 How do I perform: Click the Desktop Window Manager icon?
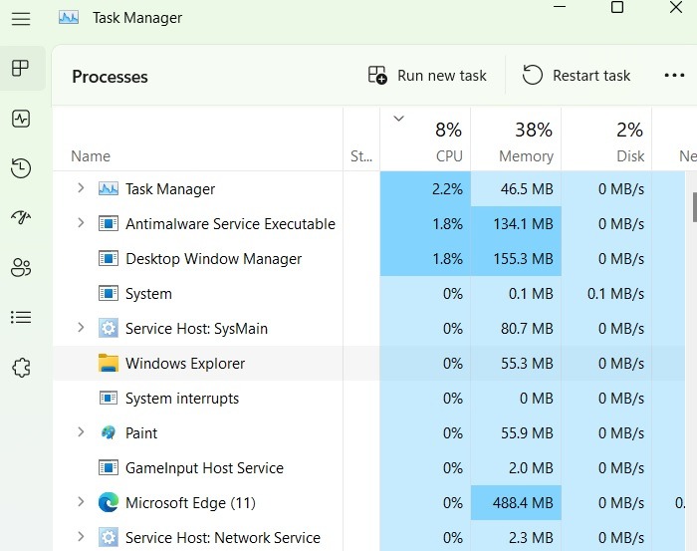pos(108,258)
